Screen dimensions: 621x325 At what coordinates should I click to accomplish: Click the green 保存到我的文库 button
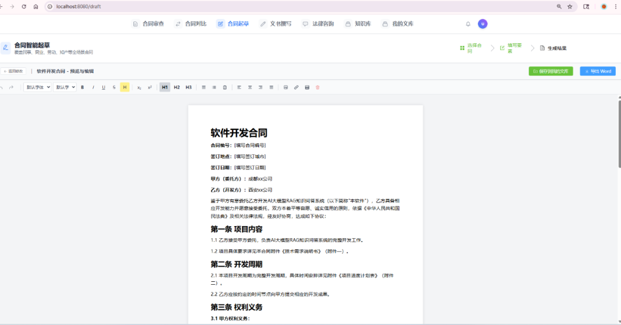click(x=551, y=71)
